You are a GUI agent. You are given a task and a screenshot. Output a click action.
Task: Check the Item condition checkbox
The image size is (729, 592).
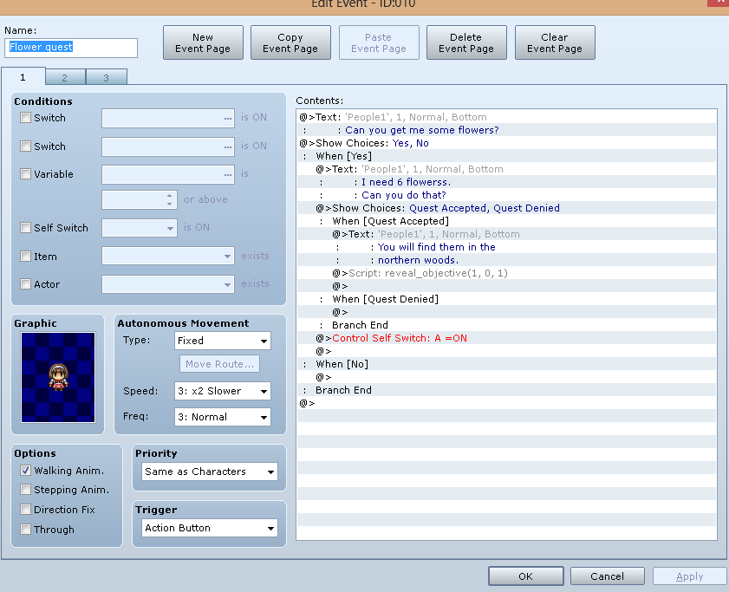pyautogui.click(x=25, y=257)
